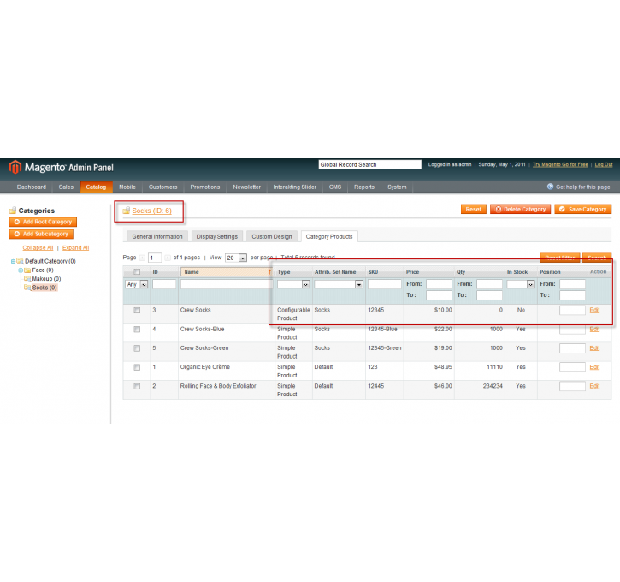Screen dimensions: 620x582
Task: Click the help icon beside 'Get help for this page'
Action: tap(550, 187)
